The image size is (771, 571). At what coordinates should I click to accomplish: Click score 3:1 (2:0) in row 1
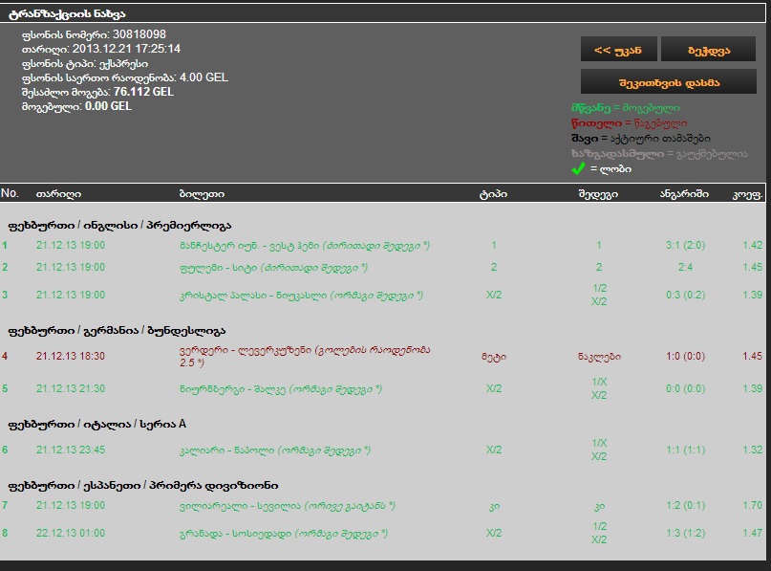pyautogui.click(x=685, y=245)
